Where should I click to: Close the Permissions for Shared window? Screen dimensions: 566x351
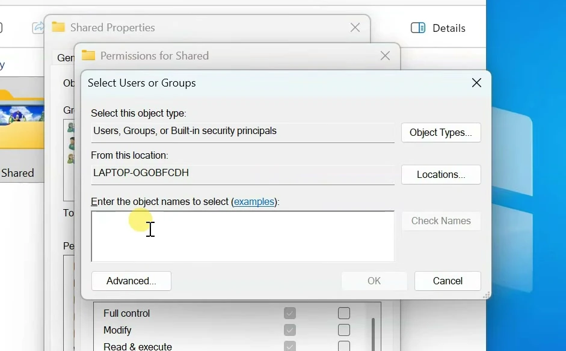[x=385, y=56]
